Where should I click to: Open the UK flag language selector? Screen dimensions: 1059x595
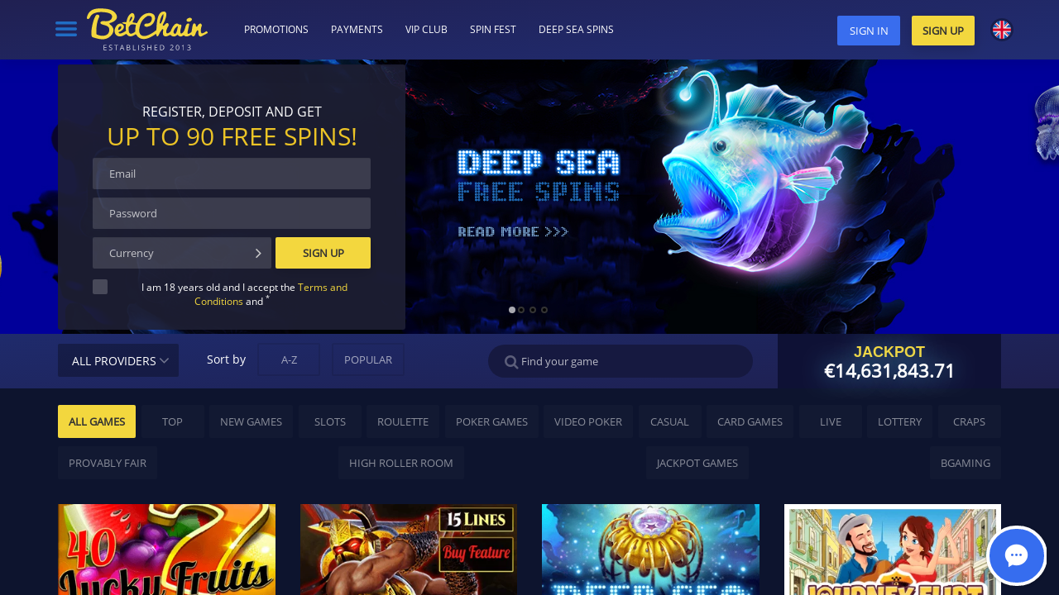1002,30
